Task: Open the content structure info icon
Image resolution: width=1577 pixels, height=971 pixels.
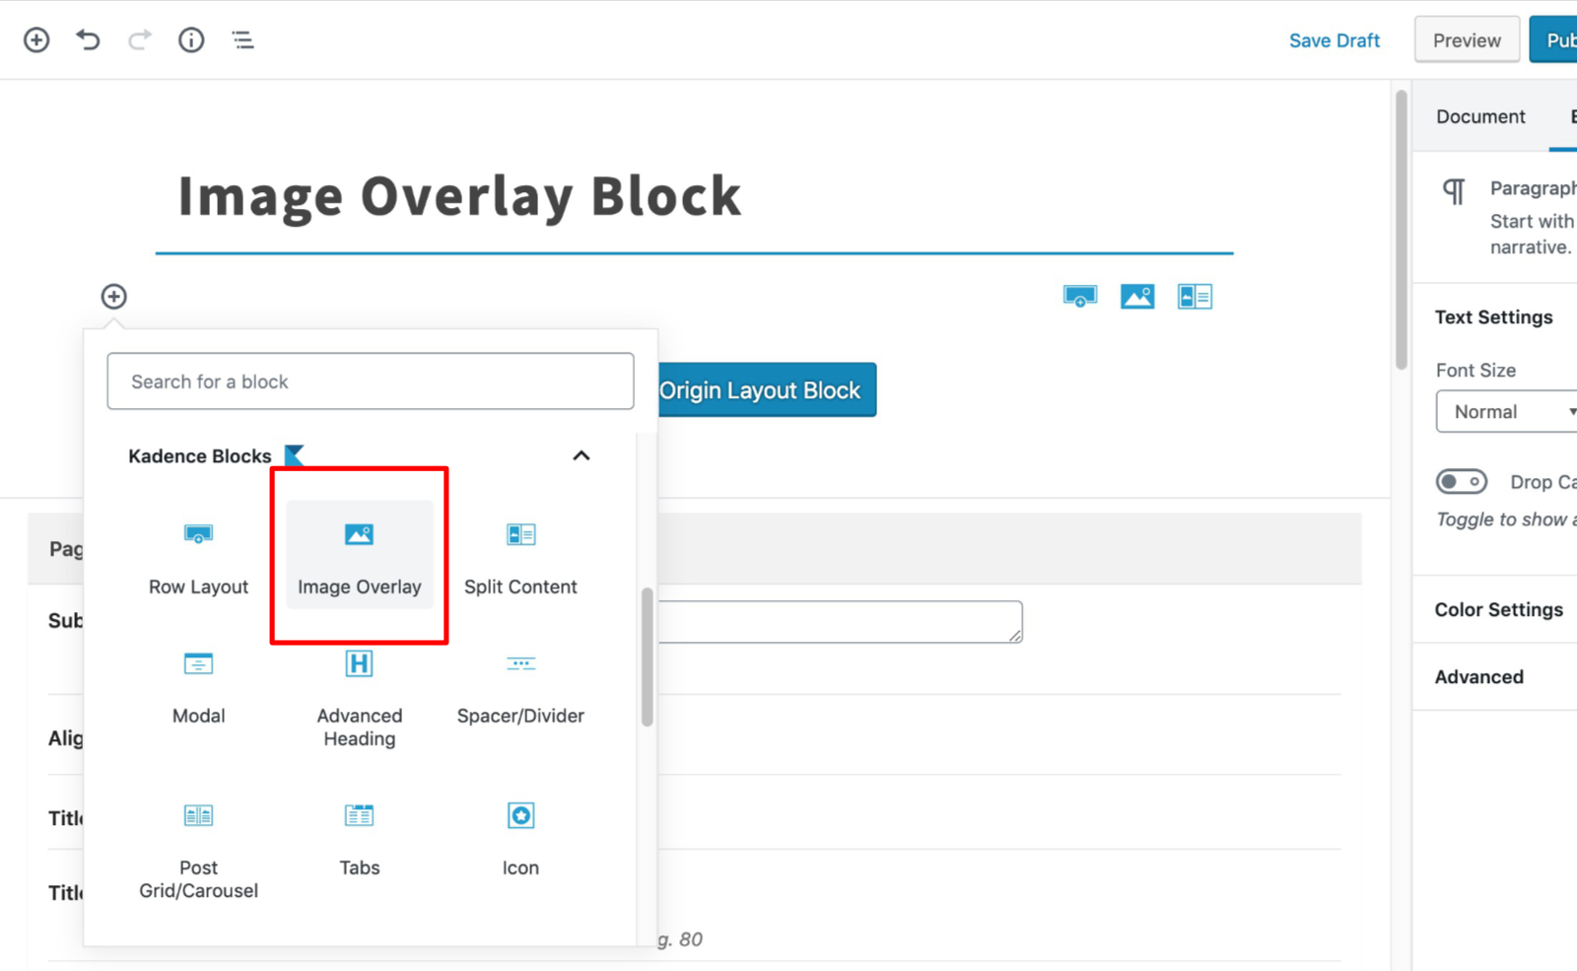Action: (191, 39)
